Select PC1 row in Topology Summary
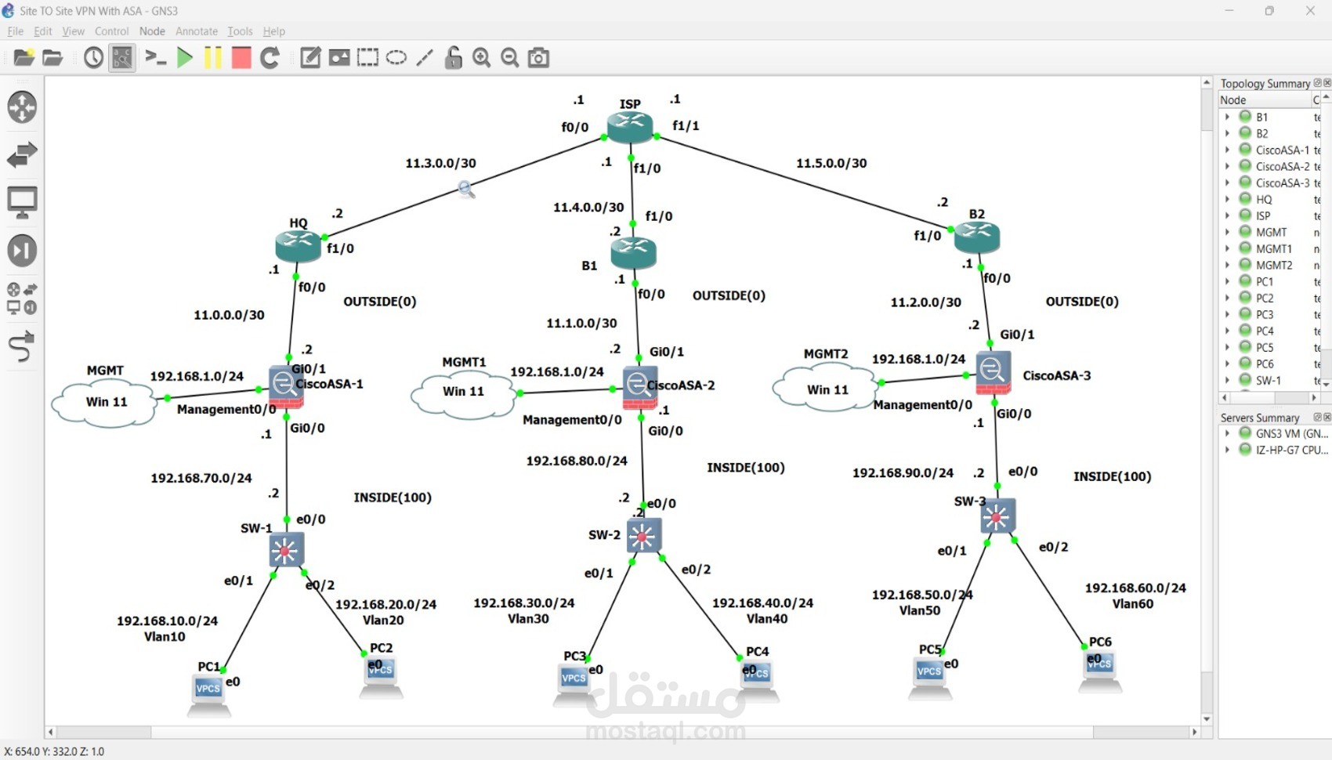 coord(1270,281)
